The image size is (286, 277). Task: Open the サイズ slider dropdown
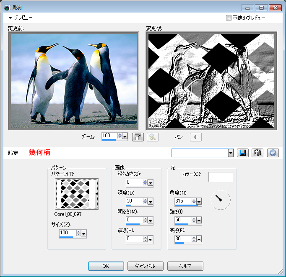click(83, 233)
